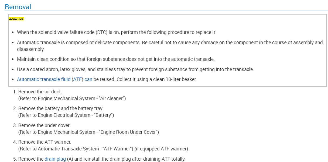Click step 2 "Remove the battery and the battery tray"
The width and height of the screenshot is (328, 162).
[60, 108]
